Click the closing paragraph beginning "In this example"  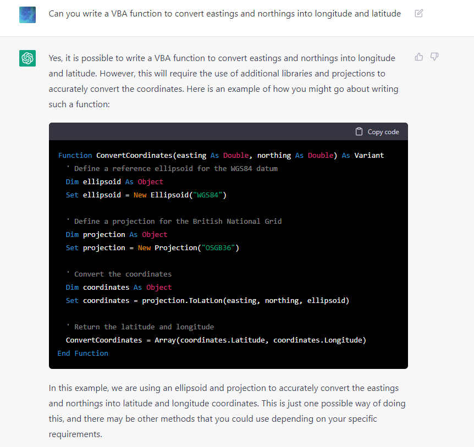point(227,411)
